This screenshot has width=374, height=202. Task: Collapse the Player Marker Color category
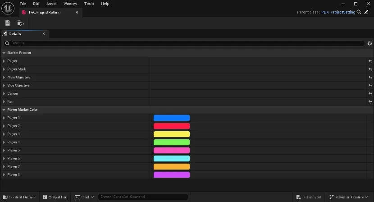pyautogui.click(x=4, y=110)
